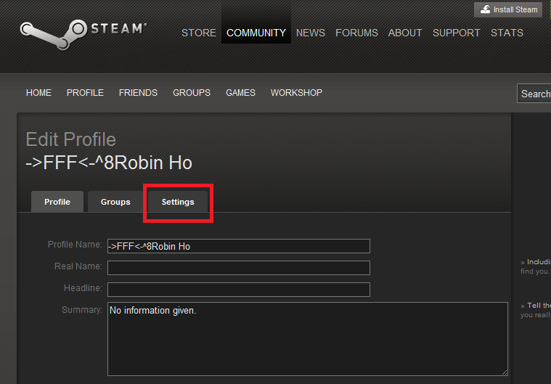The image size is (551, 384).
Task: Open the STORE section
Action: (x=198, y=33)
